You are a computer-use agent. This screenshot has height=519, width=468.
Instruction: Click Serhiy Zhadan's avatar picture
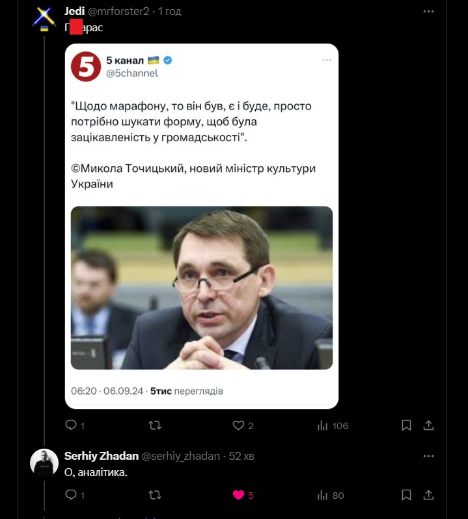[x=44, y=463]
